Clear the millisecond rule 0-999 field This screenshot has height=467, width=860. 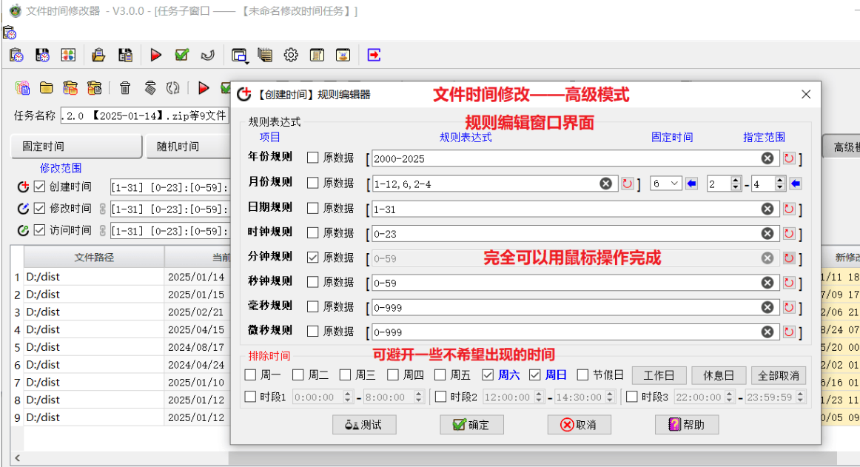point(767,307)
